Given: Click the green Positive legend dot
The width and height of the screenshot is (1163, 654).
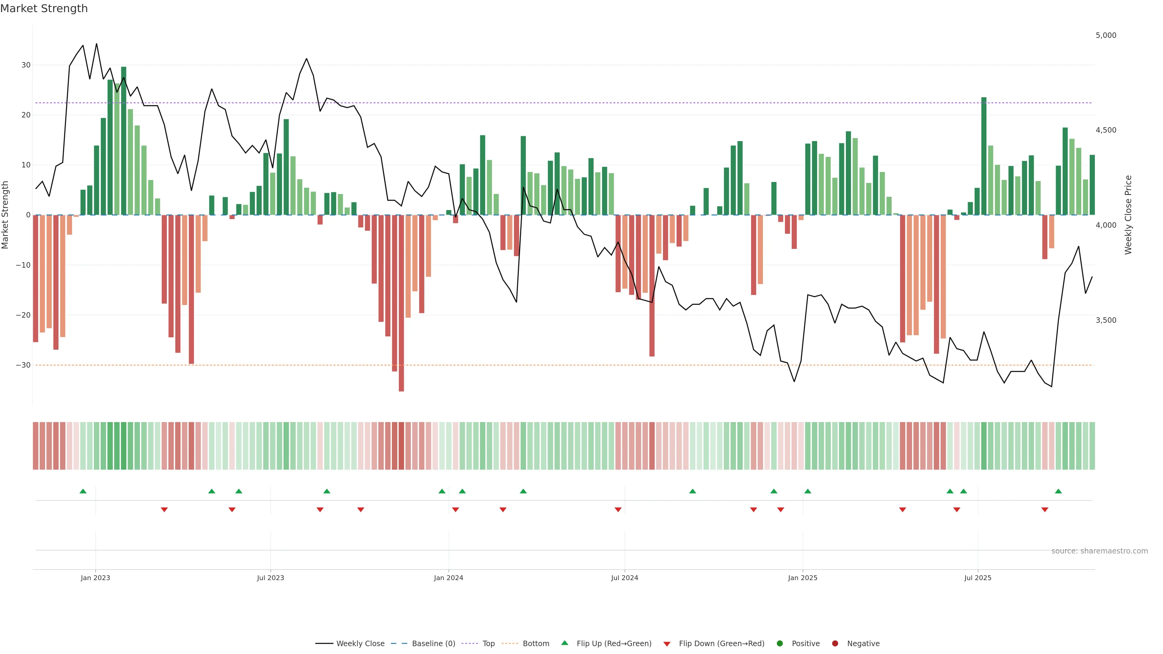Looking at the screenshot, I should [780, 644].
